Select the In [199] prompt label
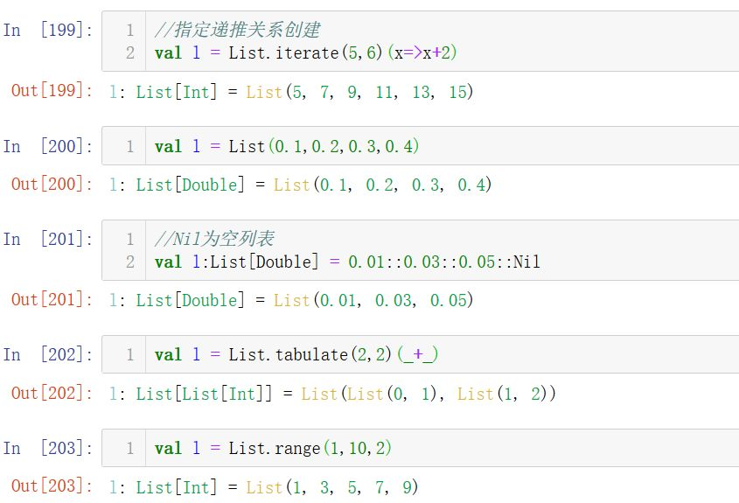The image size is (739, 503). point(48,31)
